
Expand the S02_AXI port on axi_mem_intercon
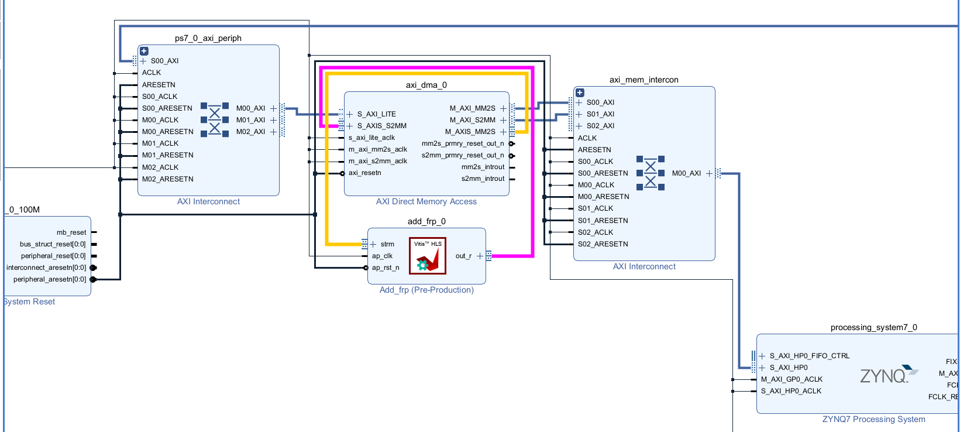(x=579, y=126)
